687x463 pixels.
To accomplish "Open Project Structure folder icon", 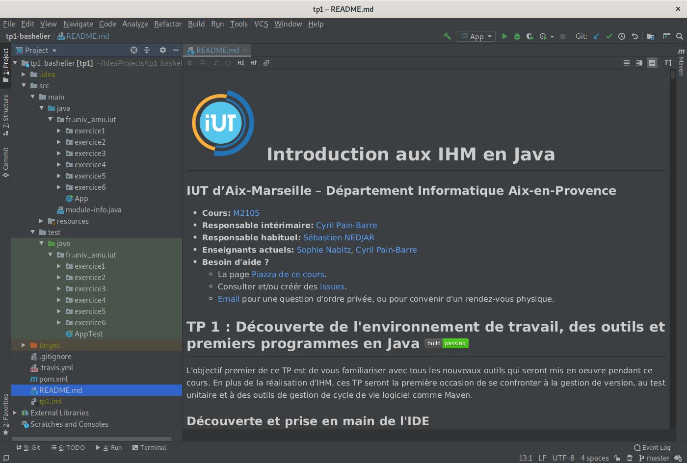I will [x=651, y=36].
